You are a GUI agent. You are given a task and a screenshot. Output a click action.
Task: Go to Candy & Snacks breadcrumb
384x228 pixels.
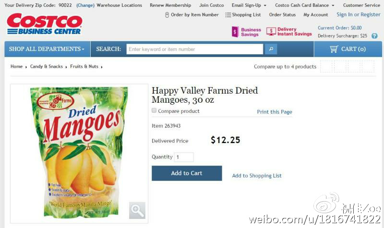[46, 66]
